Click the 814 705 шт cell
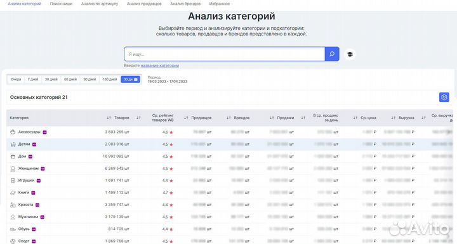This screenshot has width=457, height=244. (119, 229)
